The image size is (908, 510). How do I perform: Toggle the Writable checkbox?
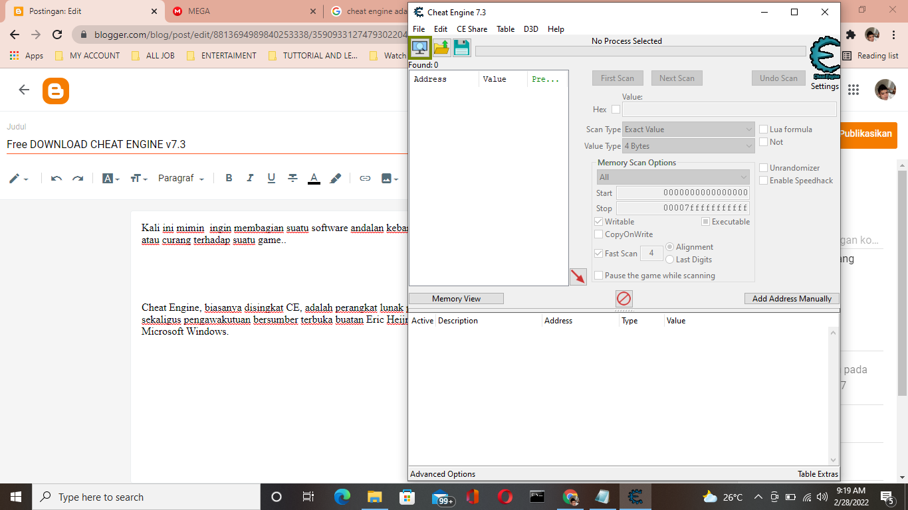click(599, 222)
